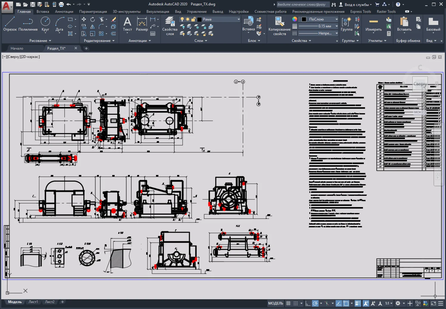
Task: Click the object color wheel icon
Action: pyautogui.click(x=295, y=19)
